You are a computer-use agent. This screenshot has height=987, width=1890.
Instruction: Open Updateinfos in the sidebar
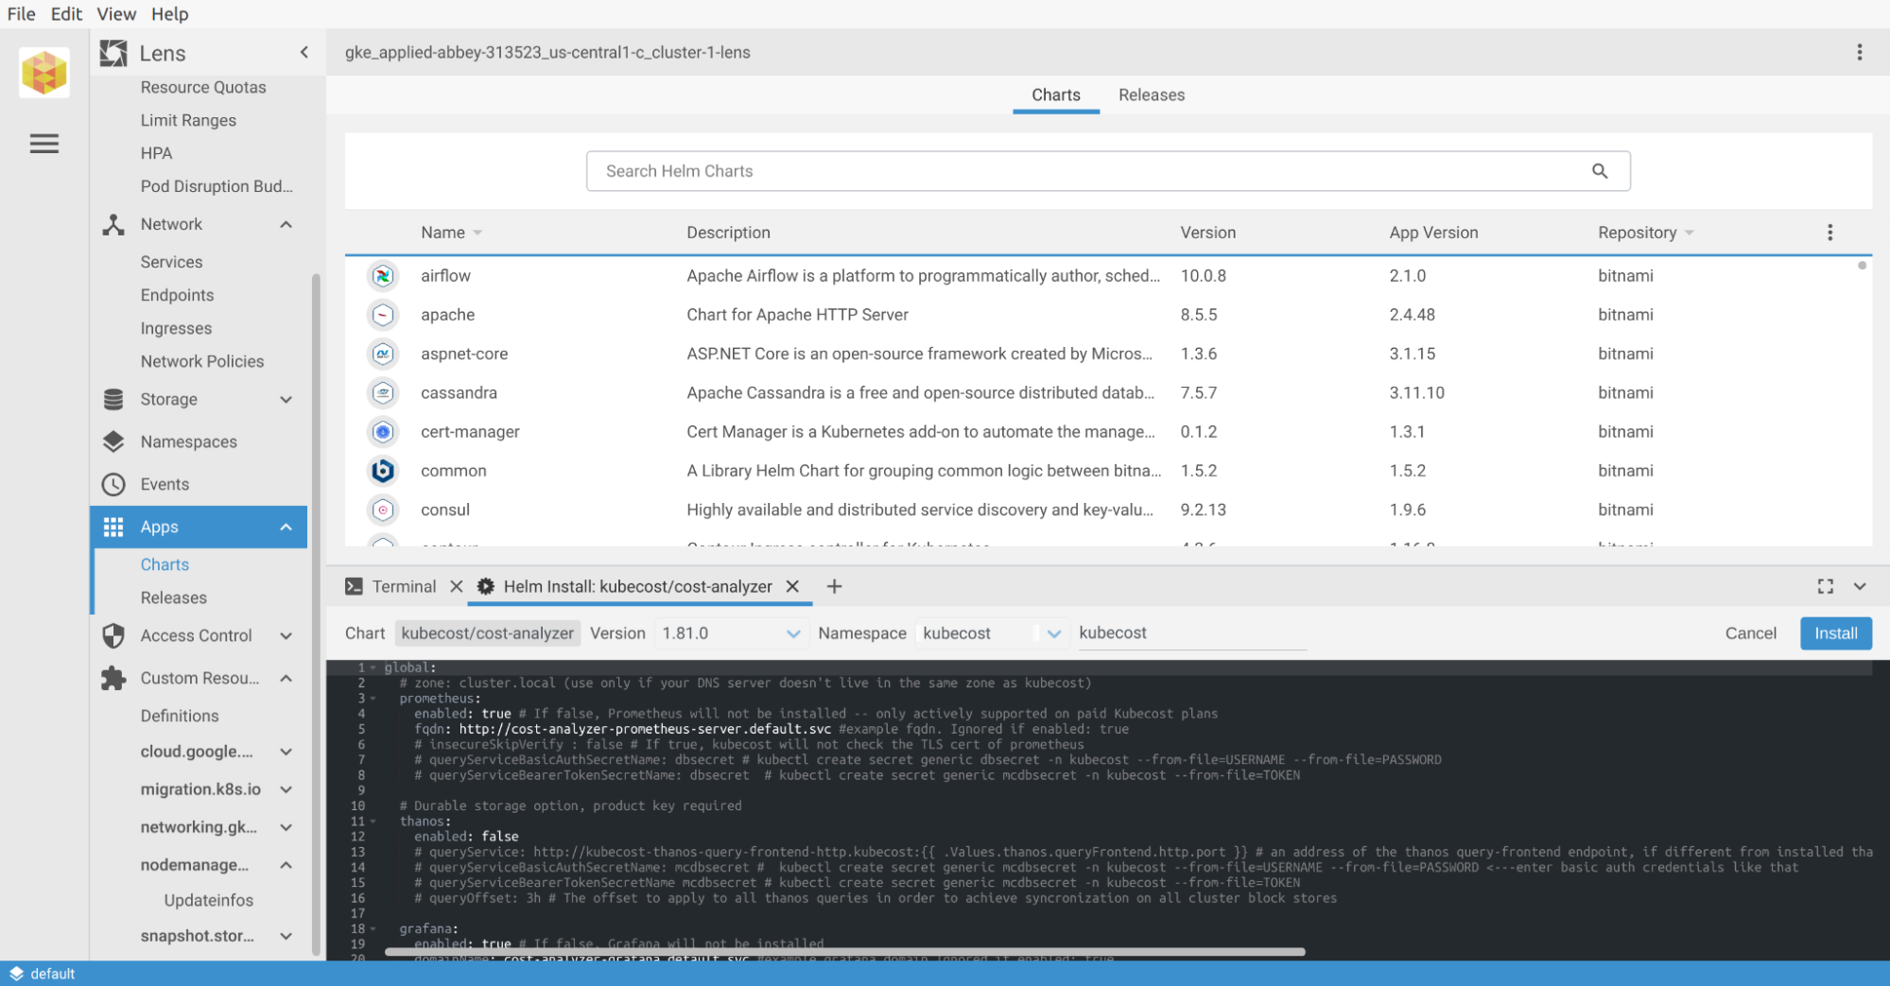208,900
